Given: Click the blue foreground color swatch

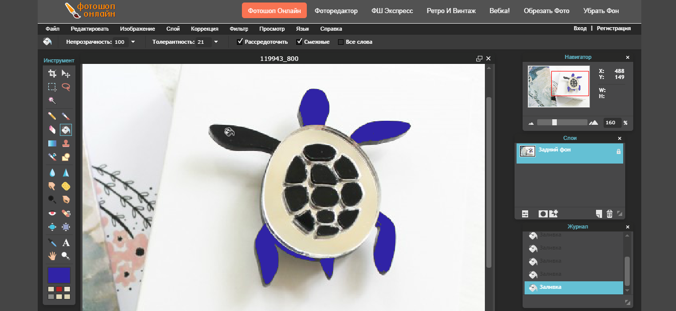Looking at the screenshot, I should pyautogui.click(x=59, y=275).
